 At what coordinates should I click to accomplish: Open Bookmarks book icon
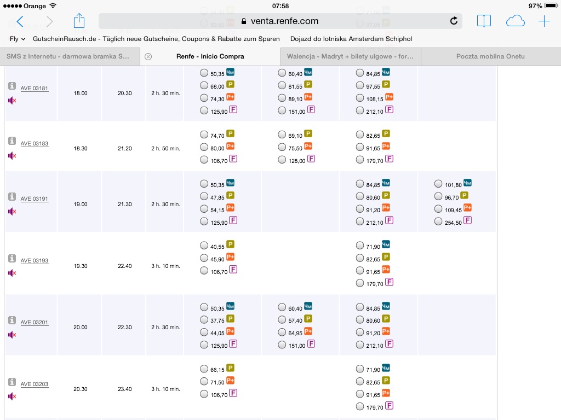pyautogui.click(x=484, y=21)
